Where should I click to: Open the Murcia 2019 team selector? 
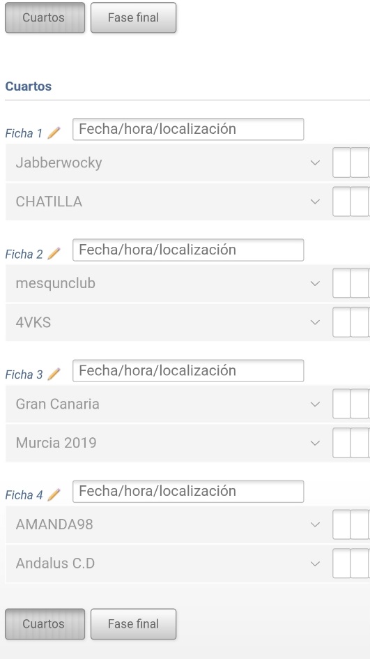click(167, 443)
